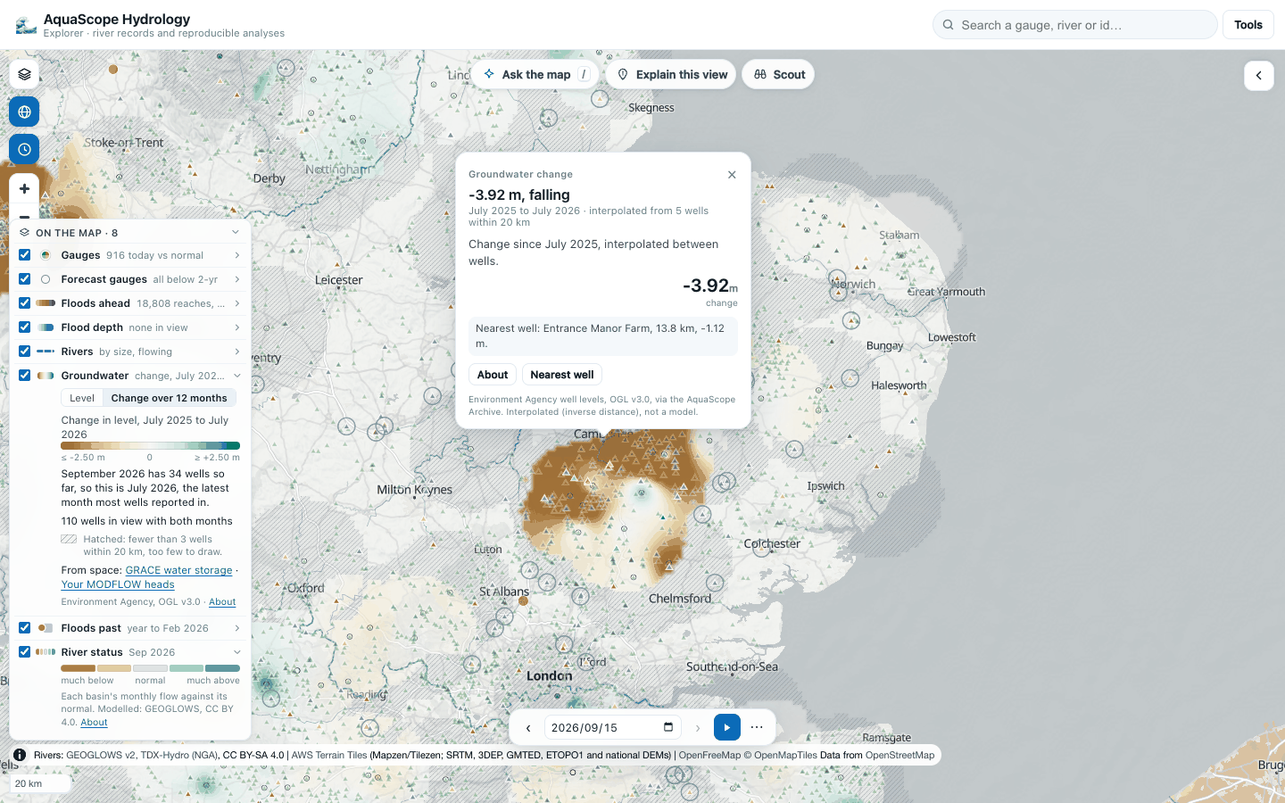Focus the gauge and river search field
Viewport: 1285px width, 803px height.
coord(1075,25)
